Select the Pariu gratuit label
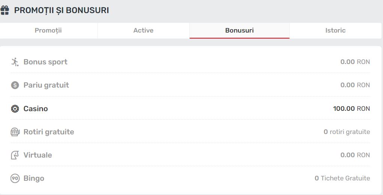The image size is (383, 195). click(46, 85)
